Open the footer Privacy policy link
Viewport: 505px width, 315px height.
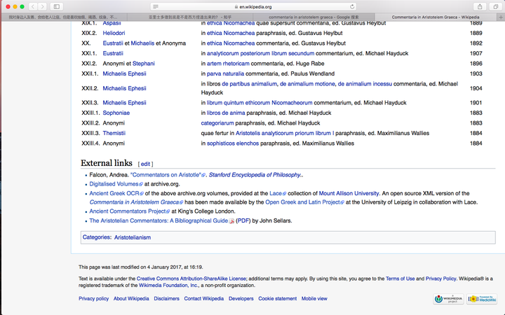[94, 299]
